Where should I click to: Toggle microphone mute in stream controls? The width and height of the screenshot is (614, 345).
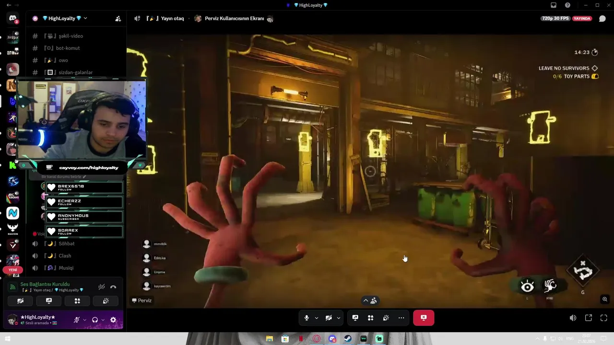(307, 318)
